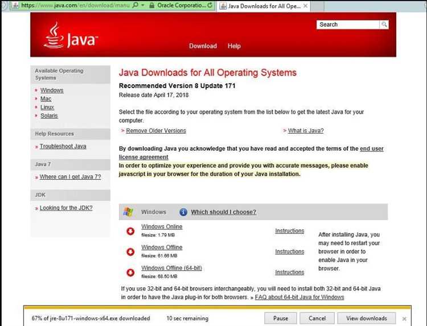The width and height of the screenshot is (427, 326).
Task: Click the refresh icon in the address bar
Action: pos(211,6)
